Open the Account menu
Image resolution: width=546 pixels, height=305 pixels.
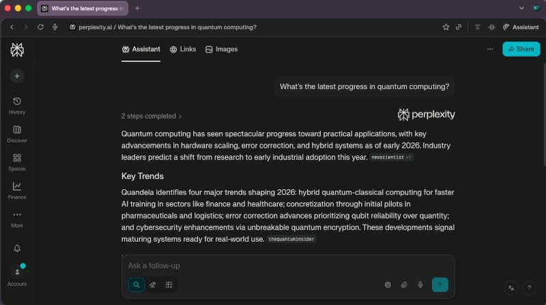[x=16, y=276]
